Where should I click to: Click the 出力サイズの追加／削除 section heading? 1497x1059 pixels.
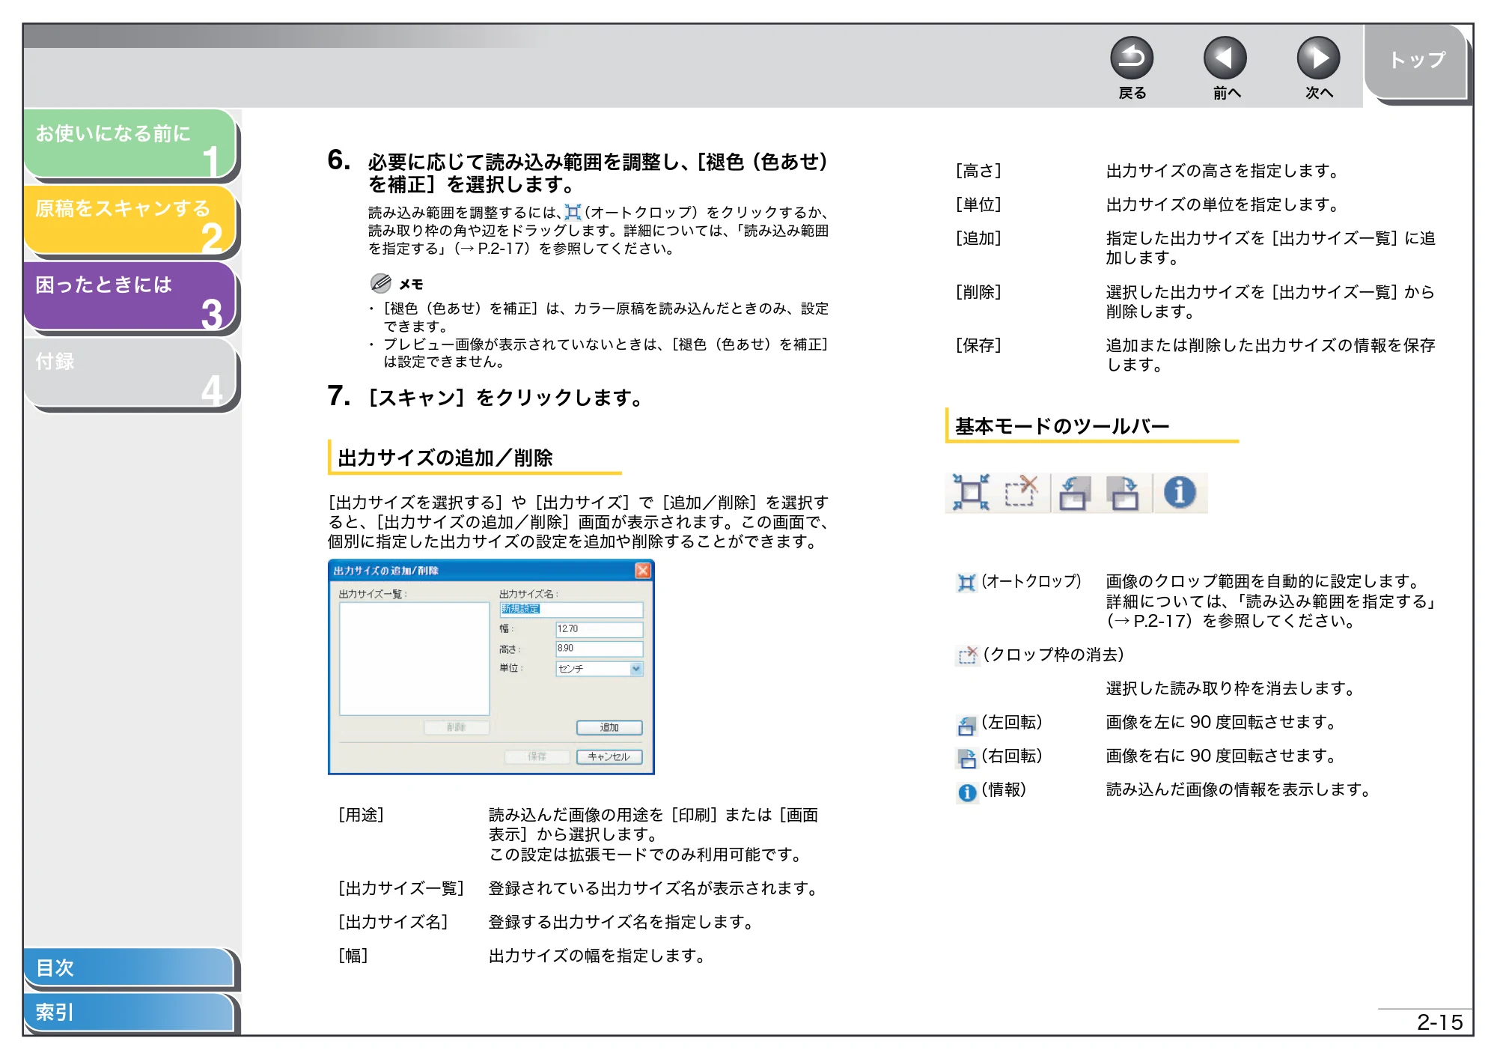(x=445, y=458)
